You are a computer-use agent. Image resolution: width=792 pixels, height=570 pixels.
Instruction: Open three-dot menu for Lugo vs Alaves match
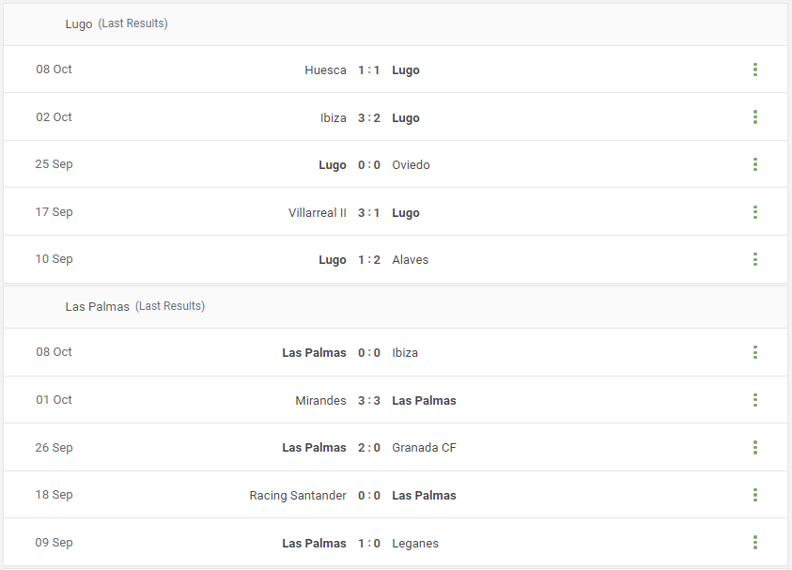click(x=755, y=259)
